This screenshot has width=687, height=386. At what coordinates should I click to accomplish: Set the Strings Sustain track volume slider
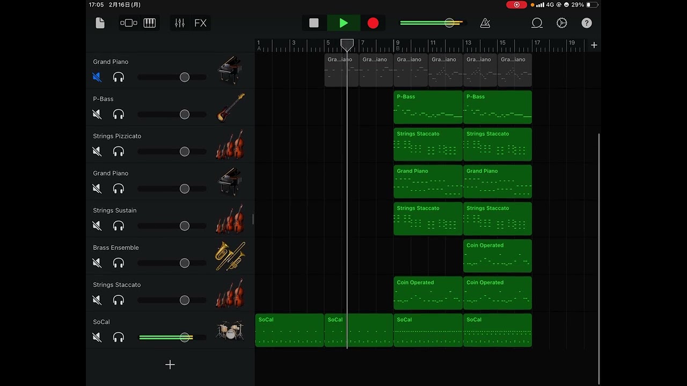172,226
